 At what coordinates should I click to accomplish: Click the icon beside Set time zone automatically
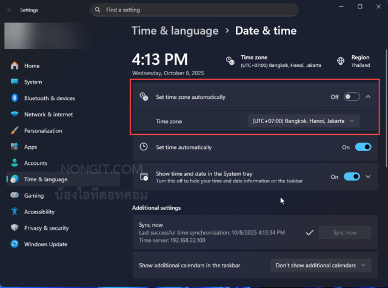click(144, 97)
